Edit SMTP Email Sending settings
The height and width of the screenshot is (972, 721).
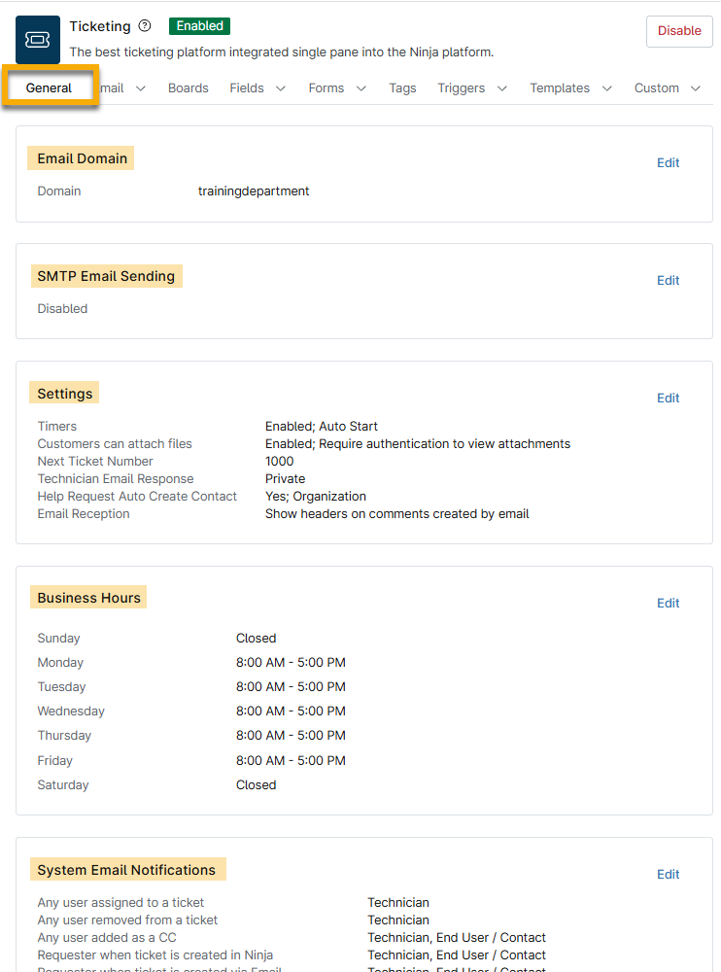[668, 280]
